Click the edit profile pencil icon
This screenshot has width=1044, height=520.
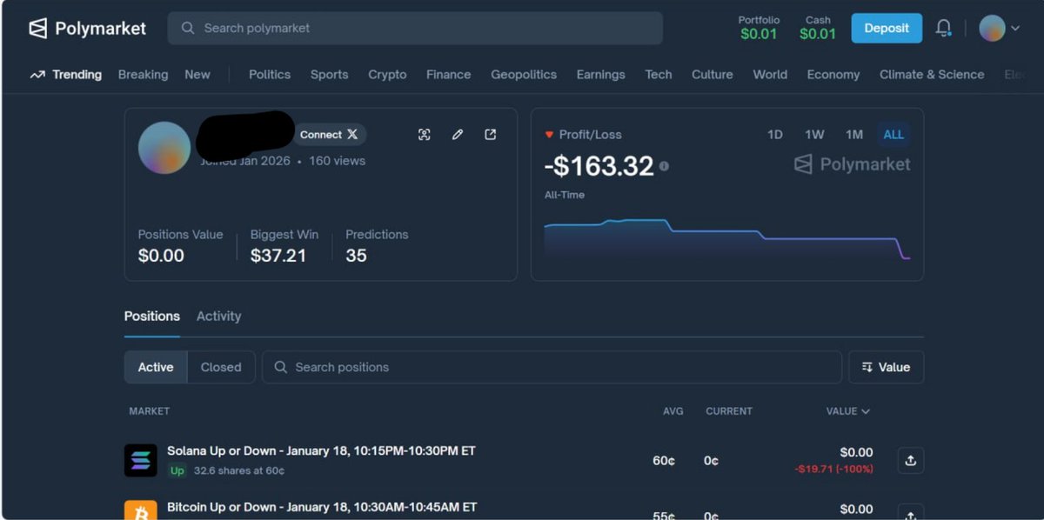458,135
